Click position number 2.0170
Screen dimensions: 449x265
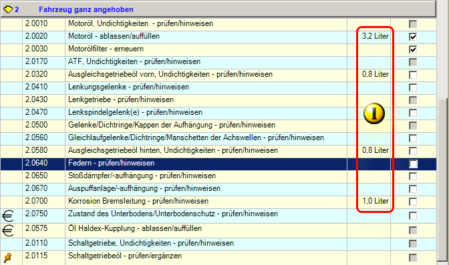pyautogui.click(x=36, y=61)
